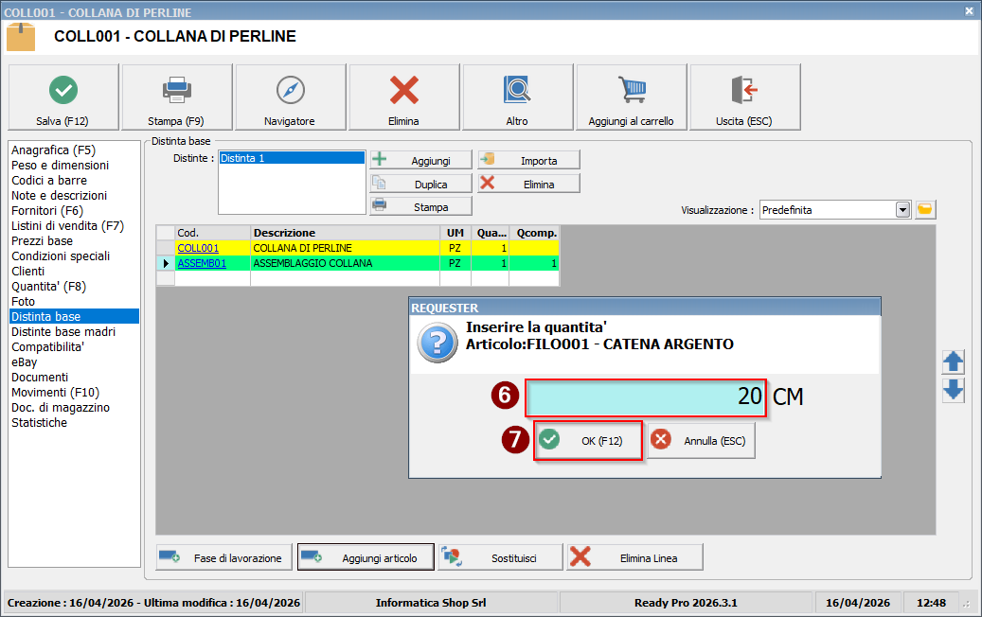The height and width of the screenshot is (617, 982).
Task: Open the Navigatore compass tool
Action: click(291, 97)
